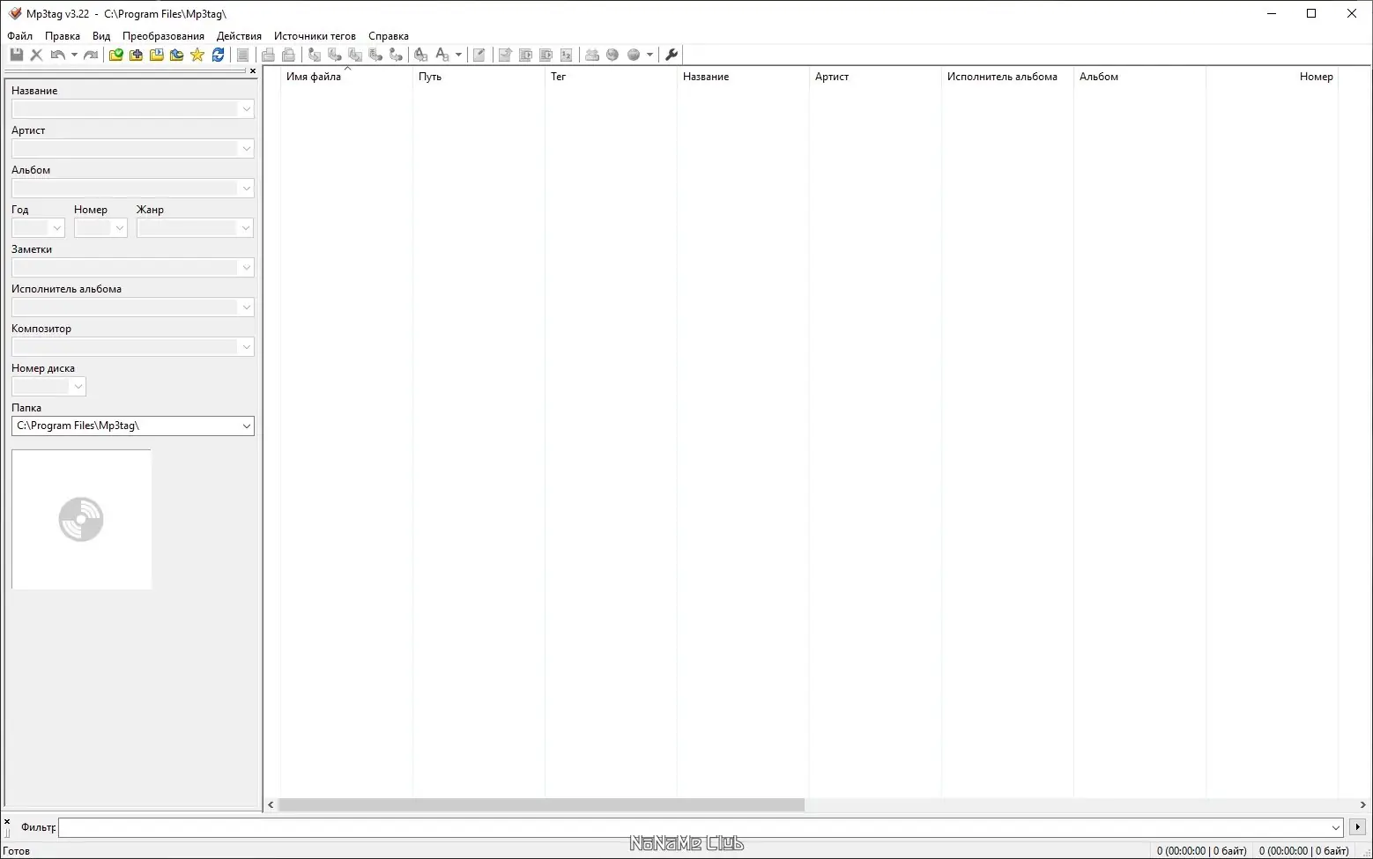The width and height of the screenshot is (1373, 859).
Task: Open the Жанр dropdown
Action: (x=246, y=228)
